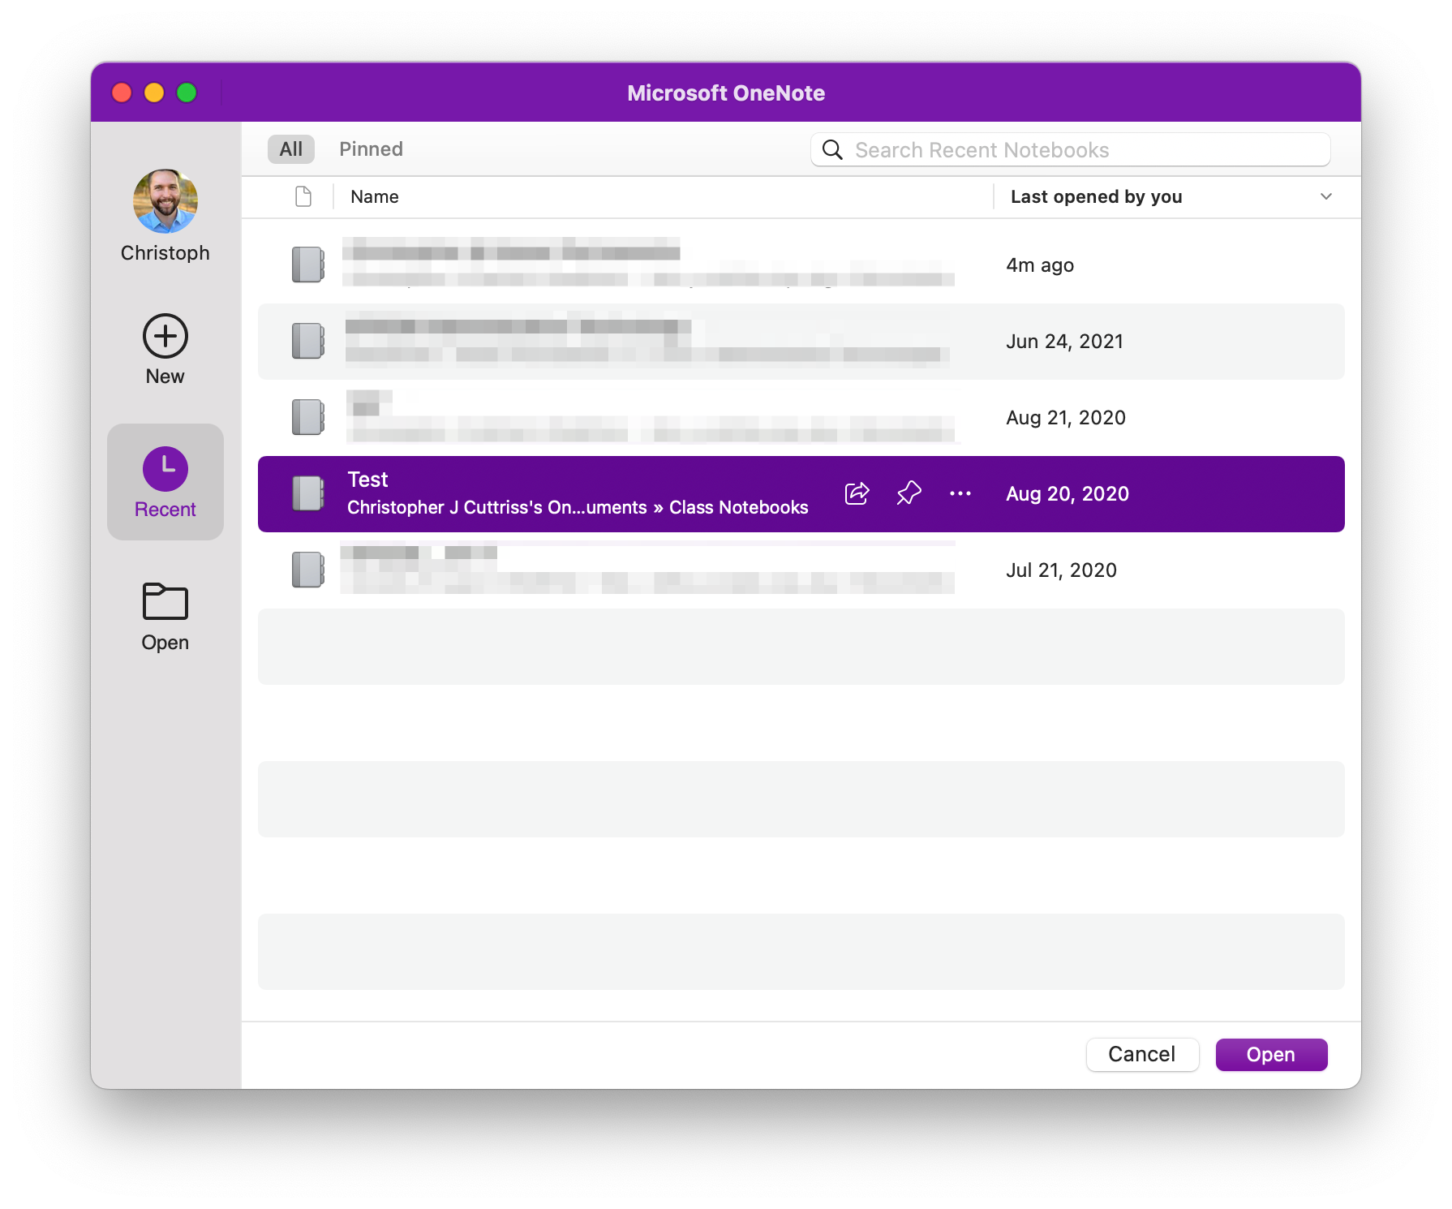Sort by the Name column header
Screen dimensions: 1452x1209
point(375,196)
